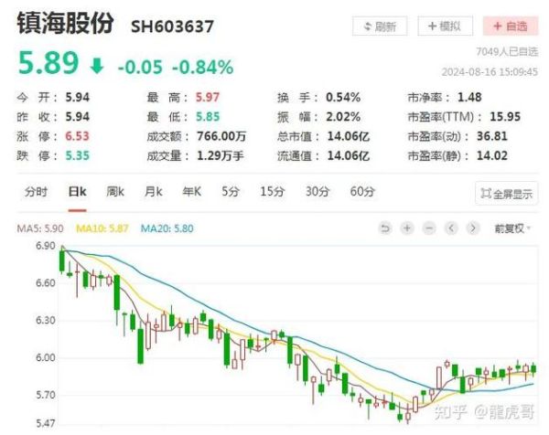Image resolution: width=549 pixels, height=435 pixels.
Task: Switch to 分时 chart tab
Action: pos(36,192)
